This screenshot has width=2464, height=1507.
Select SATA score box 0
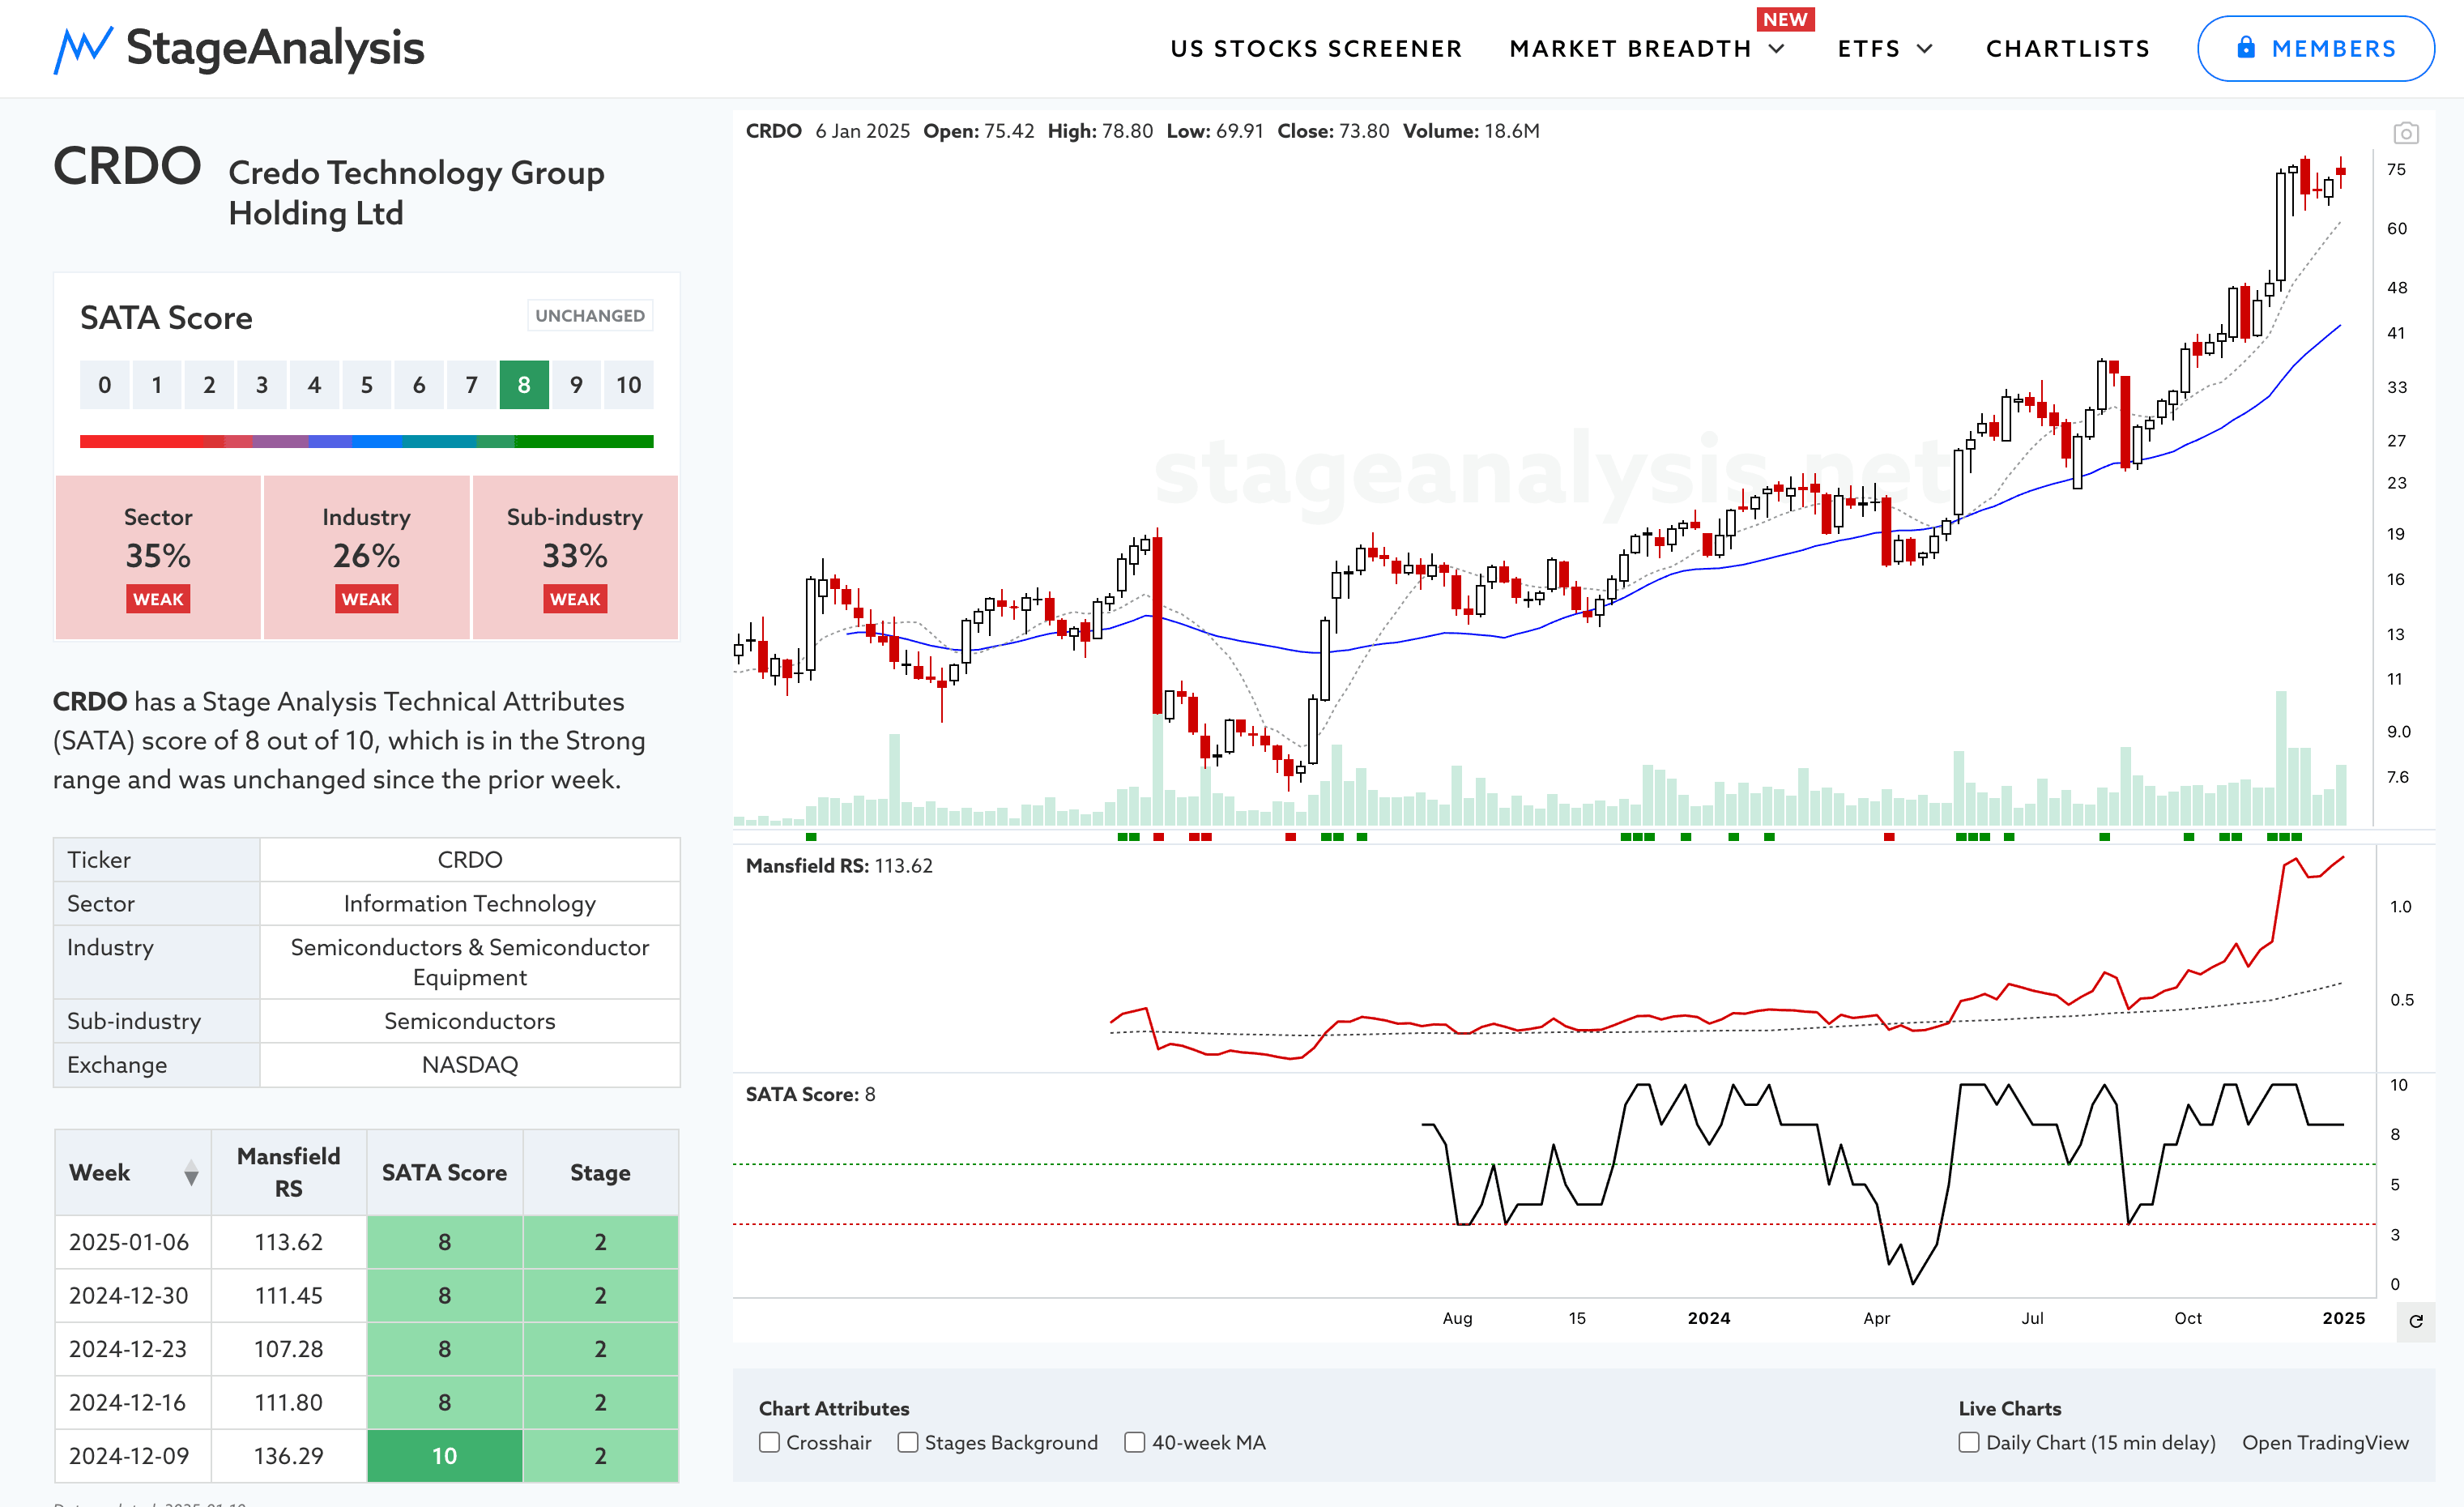click(105, 385)
